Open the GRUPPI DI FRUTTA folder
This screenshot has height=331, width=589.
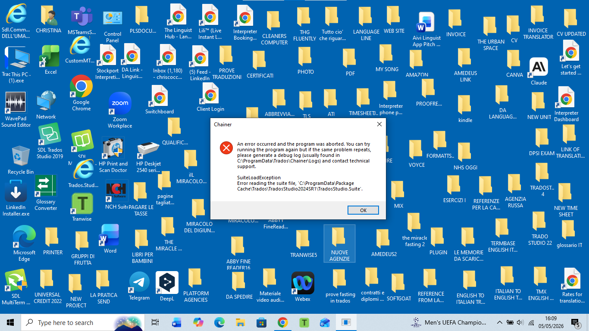(x=83, y=248)
